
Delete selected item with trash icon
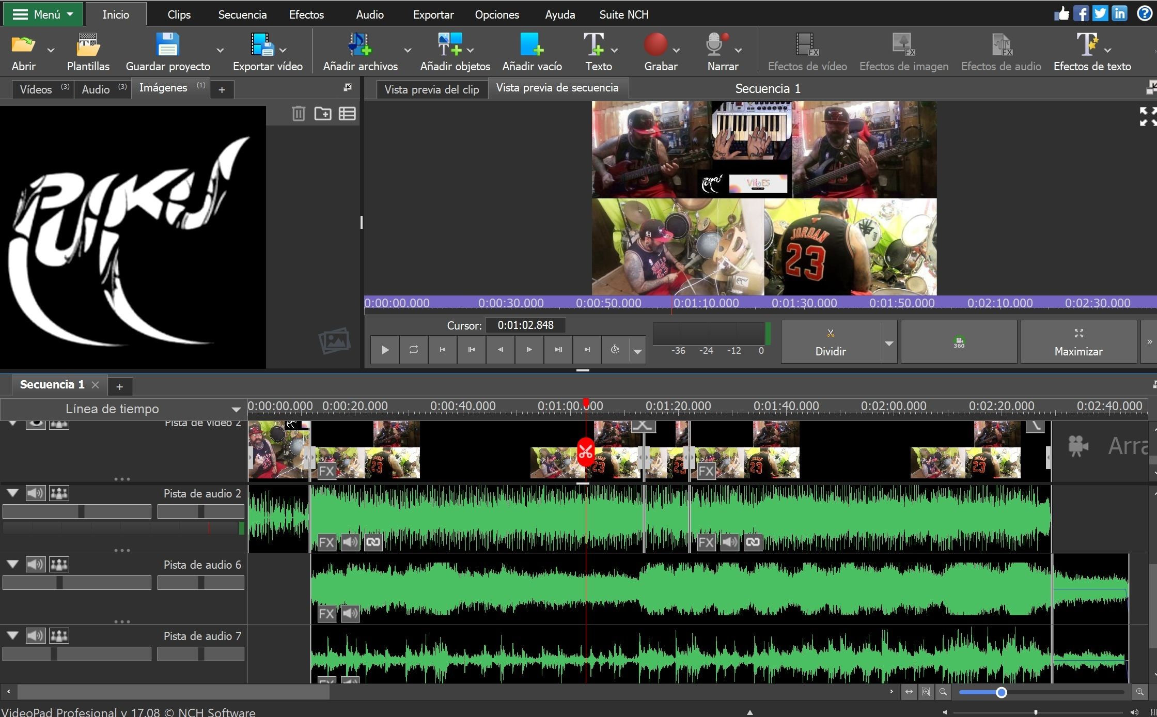pyautogui.click(x=299, y=113)
